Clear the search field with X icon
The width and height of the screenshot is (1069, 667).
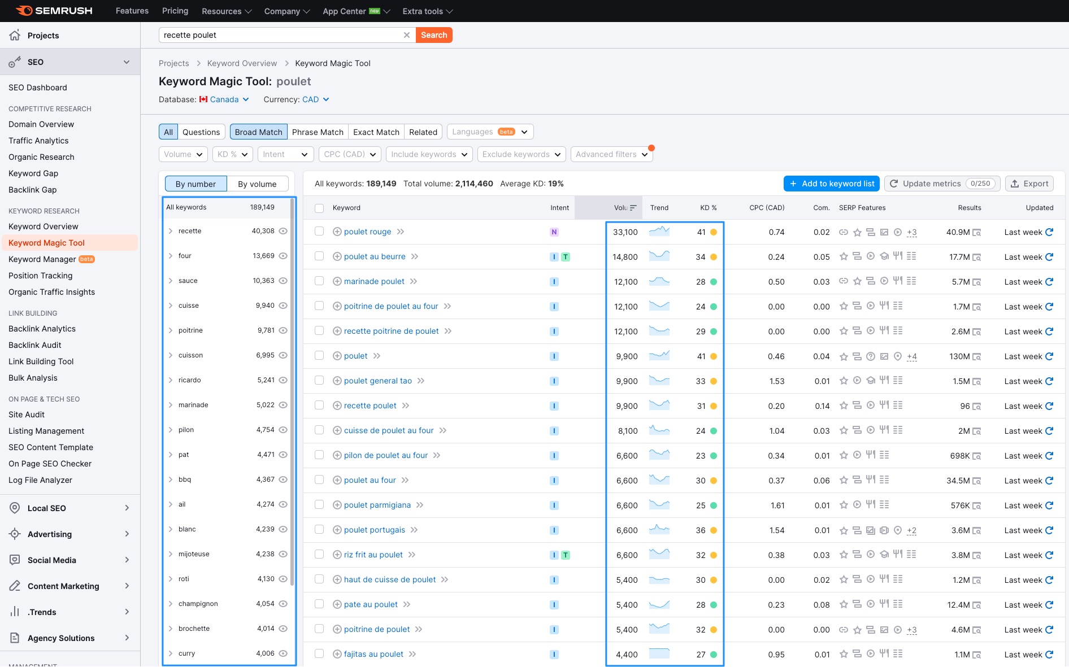(406, 35)
